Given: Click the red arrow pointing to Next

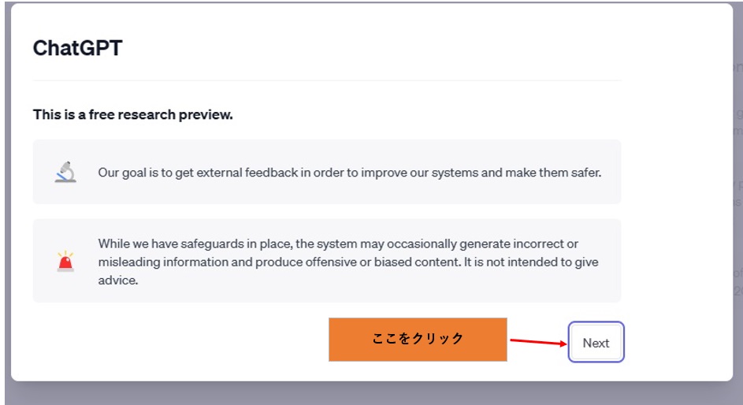Looking at the screenshot, I should coord(537,342).
